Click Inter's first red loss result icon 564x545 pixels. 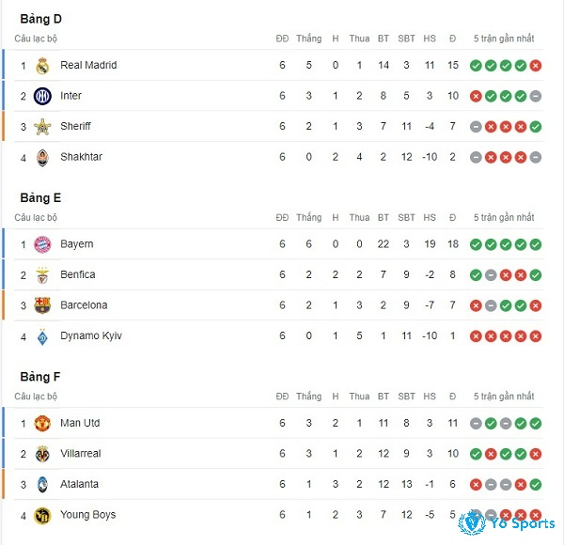point(476,97)
